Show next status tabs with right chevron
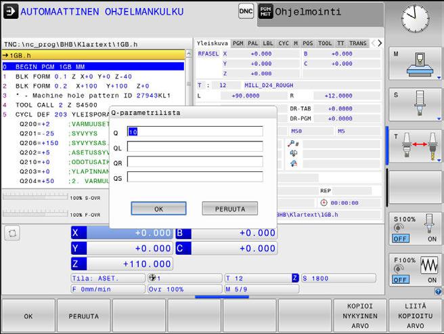Viewport: 444px width, 334px height. [x=380, y=43]
